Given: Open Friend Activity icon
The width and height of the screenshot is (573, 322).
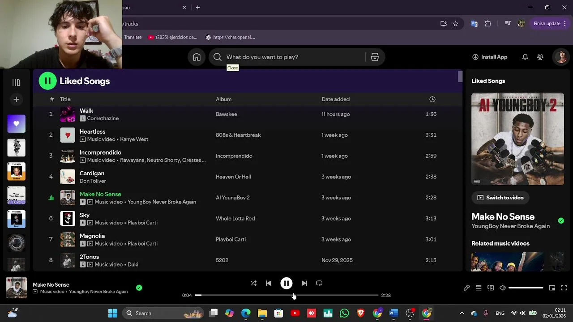Looking at the screenshot, I should (x=540, y=57).
